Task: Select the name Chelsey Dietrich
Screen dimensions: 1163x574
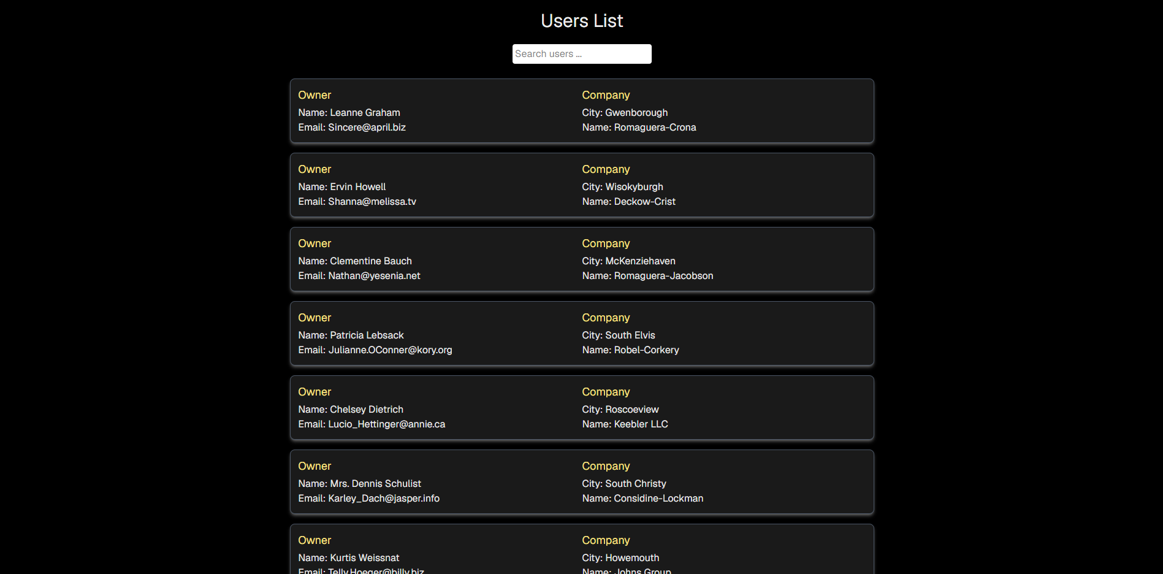Action: [367, 410]
